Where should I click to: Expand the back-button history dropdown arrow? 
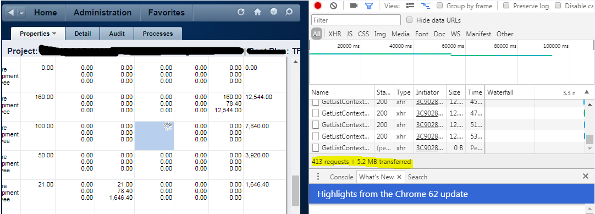pos(21,13)
